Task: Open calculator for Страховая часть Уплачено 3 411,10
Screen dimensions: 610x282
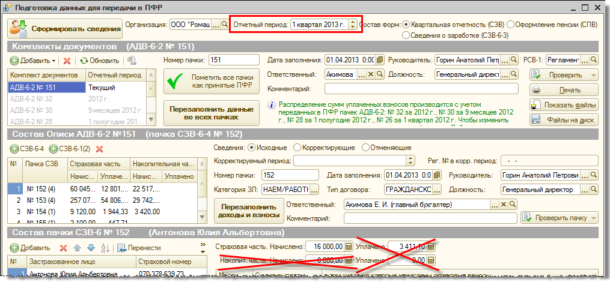Action: [431, 247]
